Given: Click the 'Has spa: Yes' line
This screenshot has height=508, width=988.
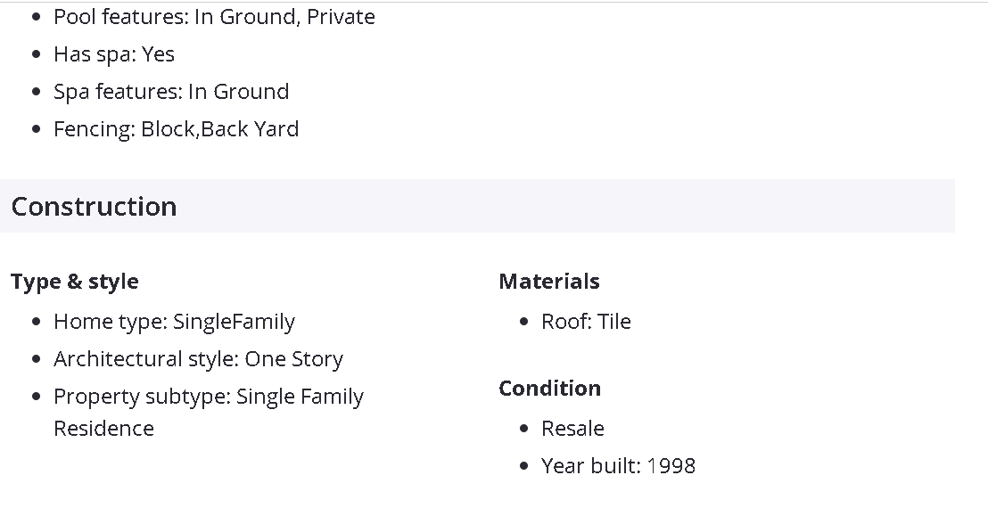Looking at the screenshot, I should [114, 54].
